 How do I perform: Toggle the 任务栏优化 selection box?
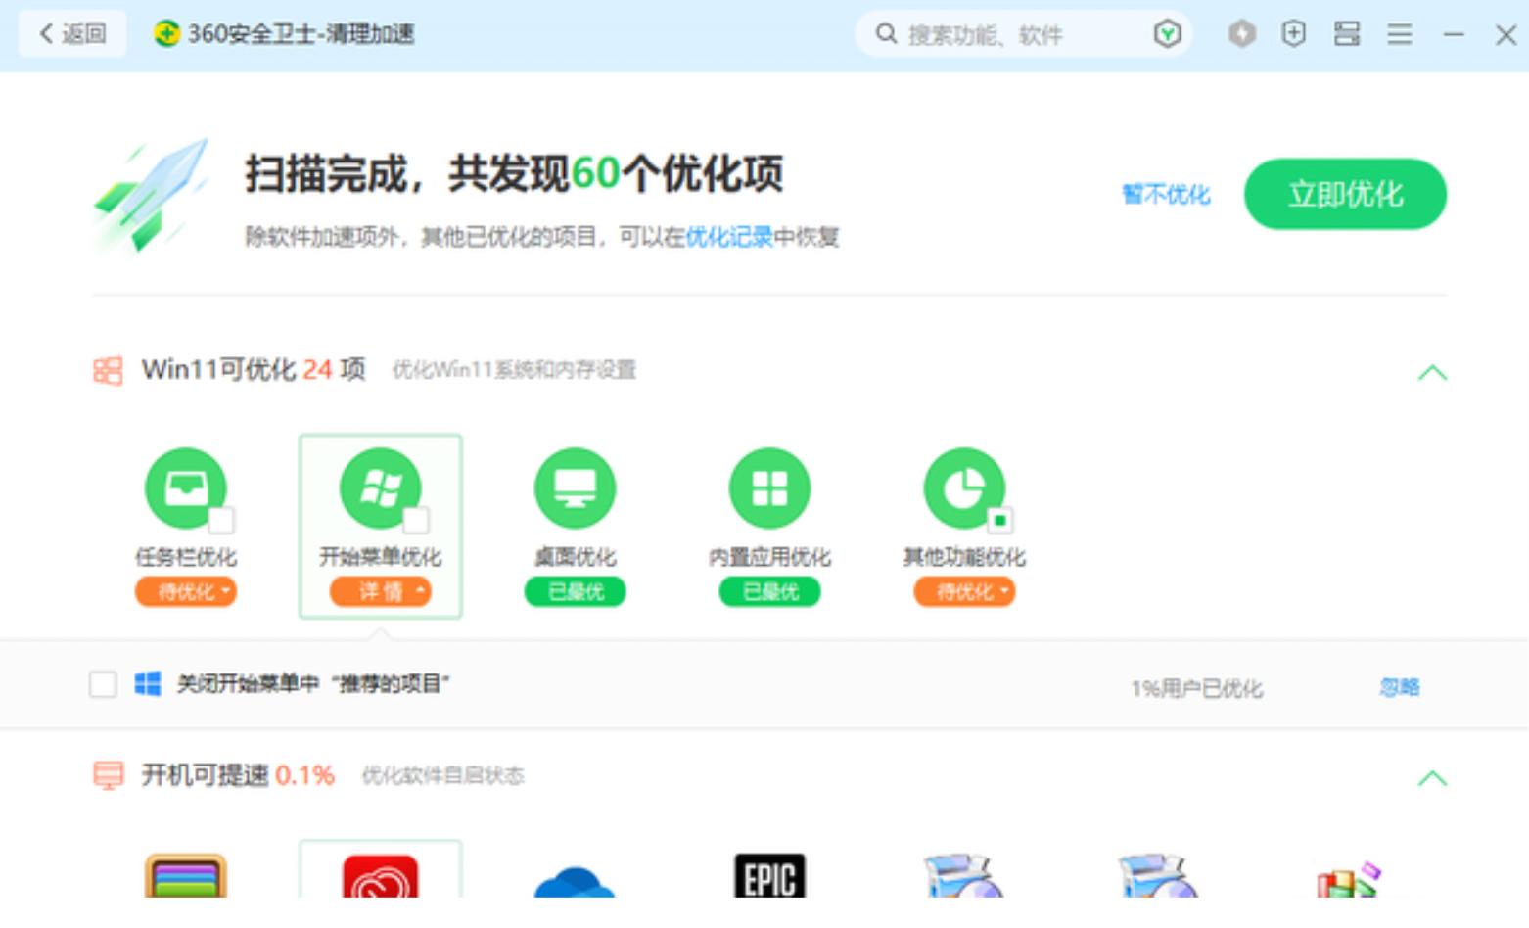(x=223, y=519)
